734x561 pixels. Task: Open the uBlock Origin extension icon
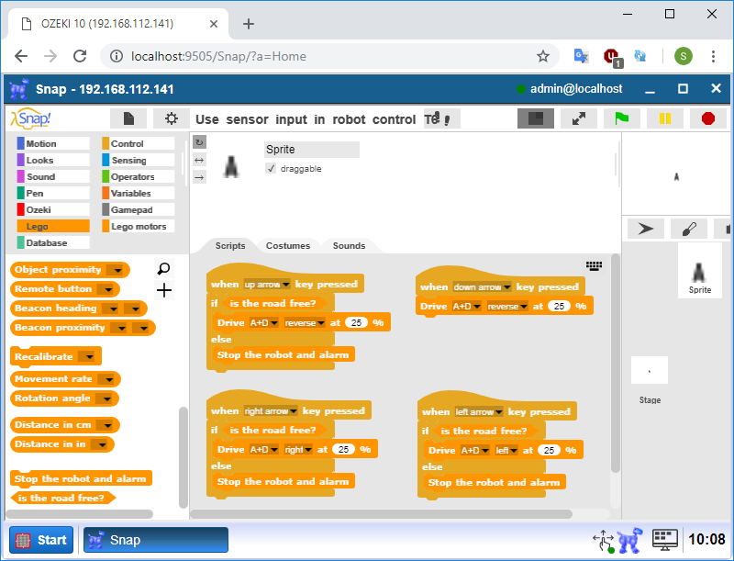[x=611, y=57]
